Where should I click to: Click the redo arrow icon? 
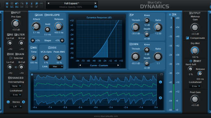tap(22, 3)
